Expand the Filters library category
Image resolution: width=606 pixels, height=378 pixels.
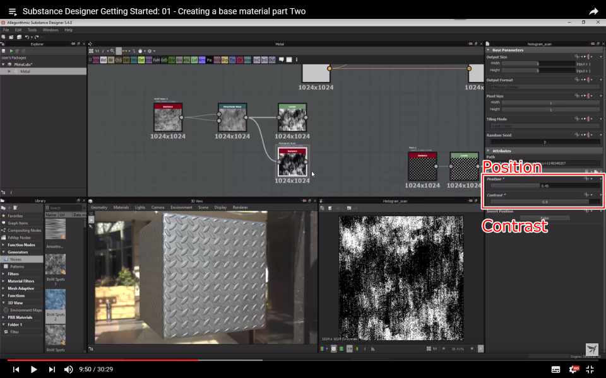tap(4, 274)
